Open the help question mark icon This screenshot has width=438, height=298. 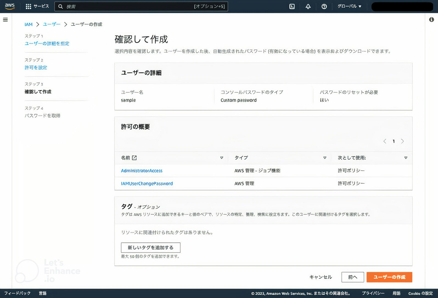[324, 6]
